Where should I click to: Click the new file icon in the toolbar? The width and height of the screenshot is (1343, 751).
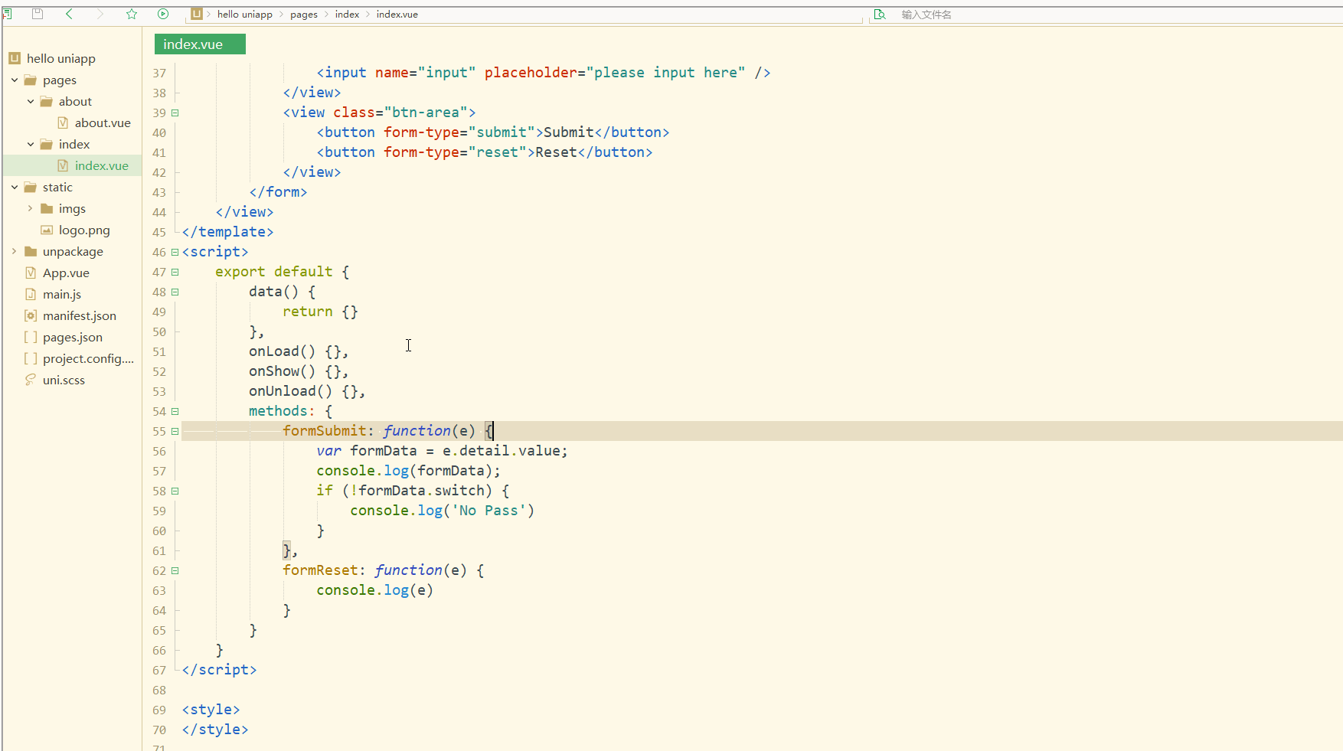(x=7, y=14)
